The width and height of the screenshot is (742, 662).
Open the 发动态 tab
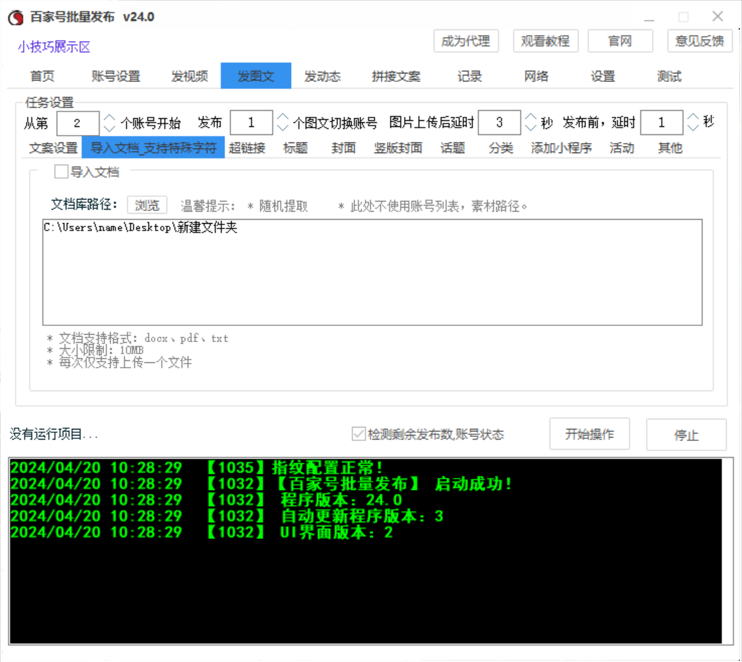pos(322,76)
